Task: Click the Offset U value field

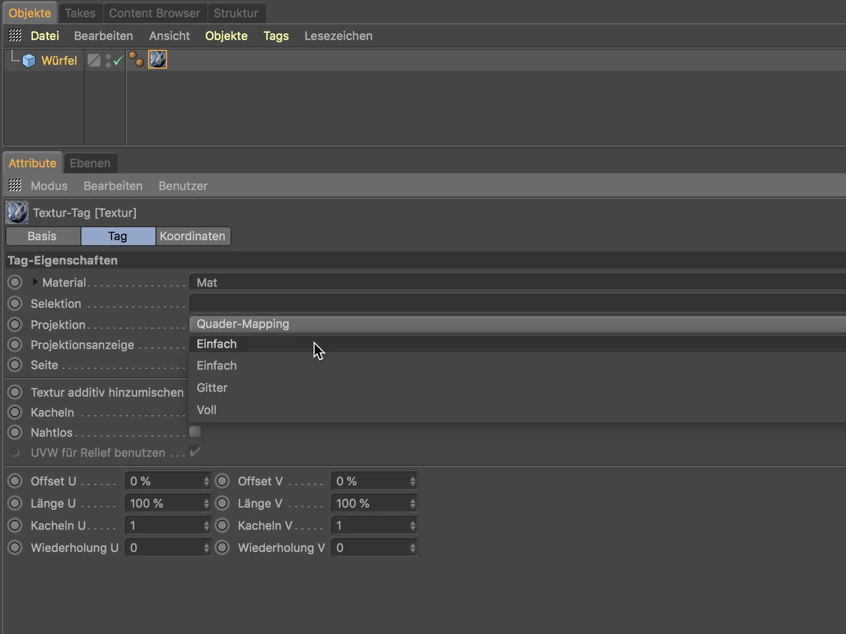Action: 164,481
